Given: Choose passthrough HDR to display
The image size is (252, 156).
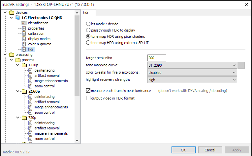Looking at the screenshot, I should (x=88, y=30).
